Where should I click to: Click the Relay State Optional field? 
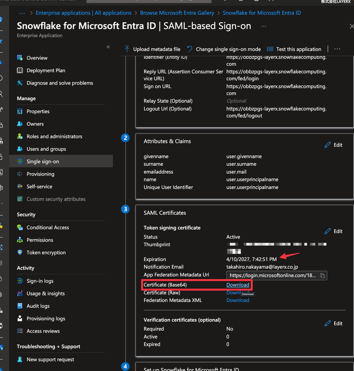[x=236, y=101]
